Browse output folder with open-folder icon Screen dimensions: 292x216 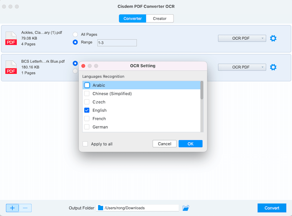tap(186, 208)
